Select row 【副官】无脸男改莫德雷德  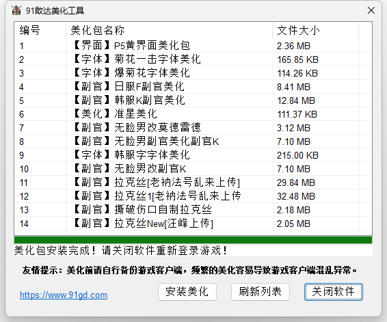tap(193, 128)
